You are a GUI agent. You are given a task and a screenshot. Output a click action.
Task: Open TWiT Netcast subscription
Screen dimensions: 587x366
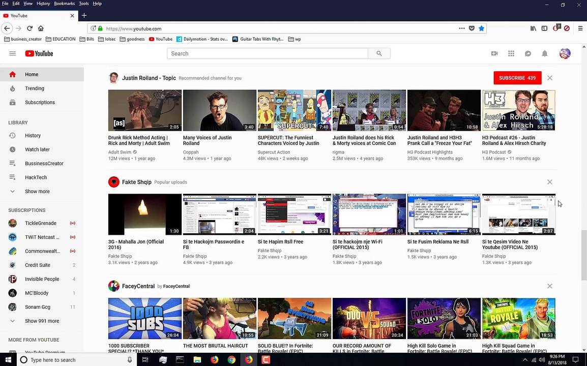pos(42,237)
